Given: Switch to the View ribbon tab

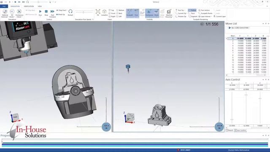Looking at the screenshot, I should (40, 6).
